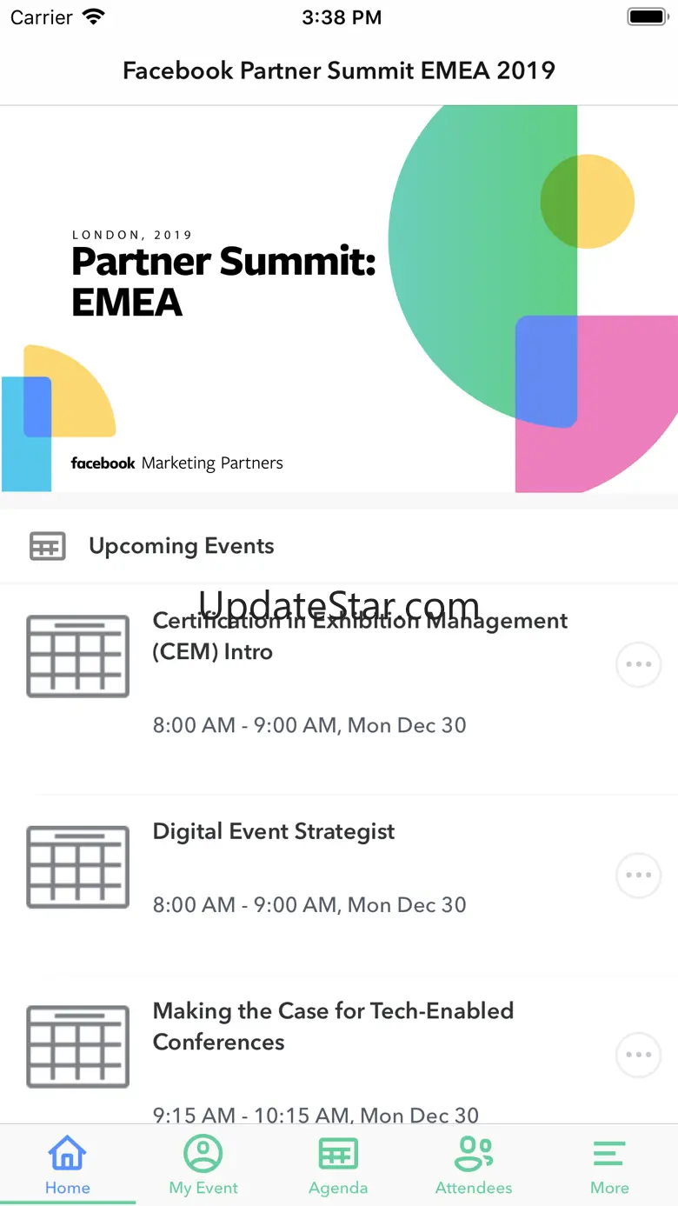Tap the calendar icon beside Tech-Enabled Conferences
This screenshot has width=678, height=1206.
pos(78,1047)
